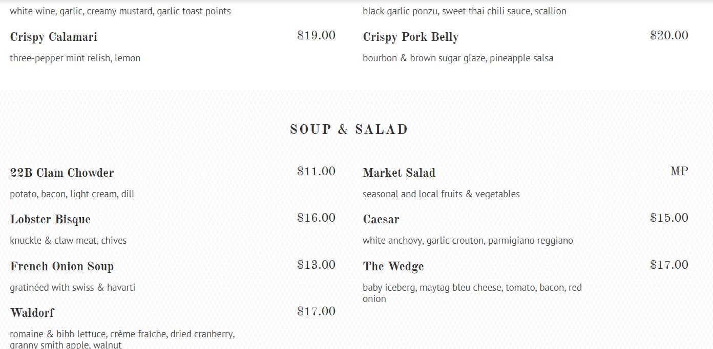Screen dimensions: 713x349
Task: Click the $16.00 Lobster Bisque price
Action: point(316,218)
